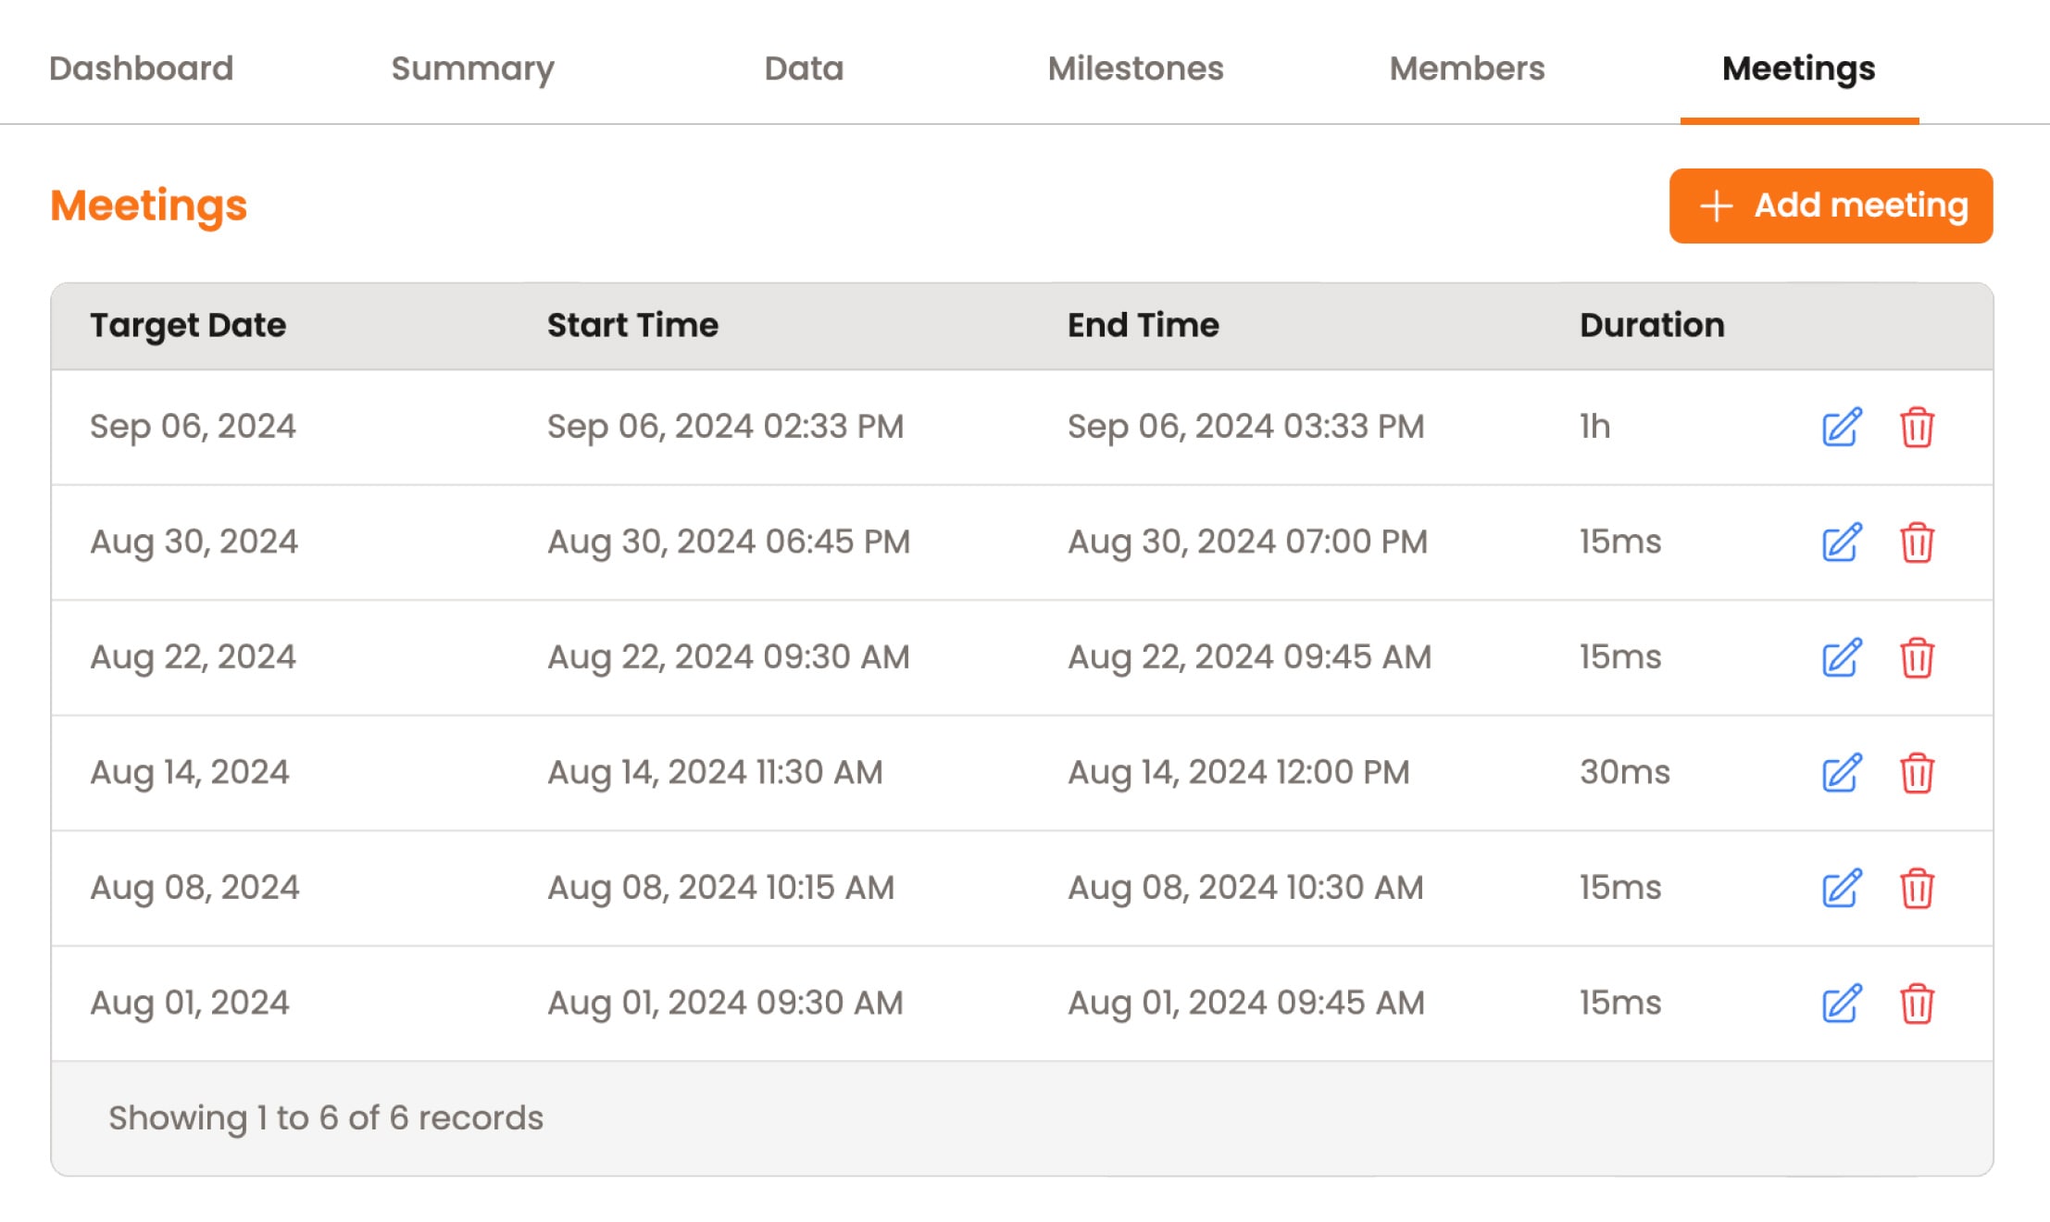Image resolution: width=2050 pixels, height=1222 pixels.
Task: Click the delete icon for Aug 01 meeting
Action: point(1918,1004)
